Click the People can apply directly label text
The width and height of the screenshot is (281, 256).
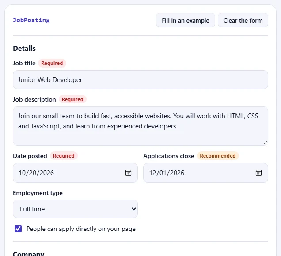click(81, 229)
